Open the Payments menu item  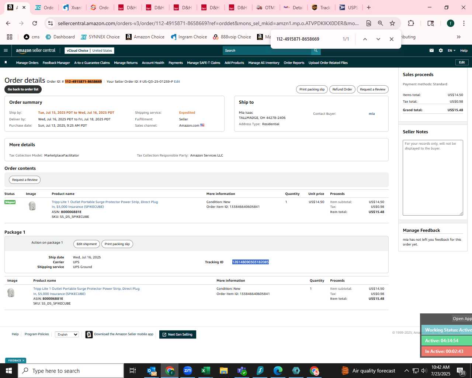point(176,63)
